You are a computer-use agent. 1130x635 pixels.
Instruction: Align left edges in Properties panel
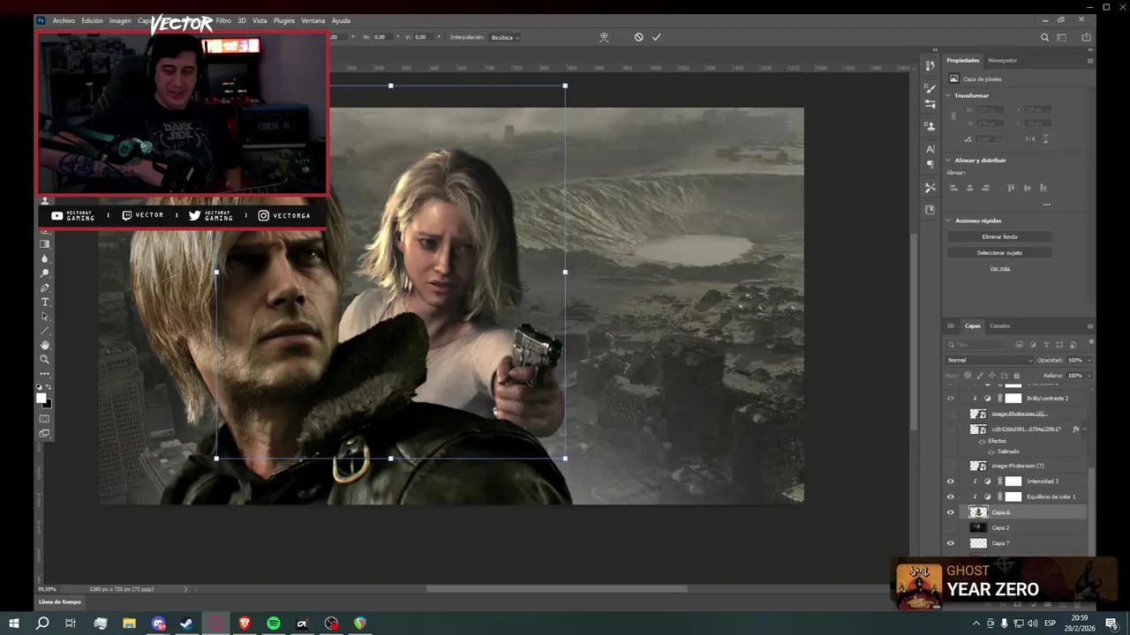point(955,188)
